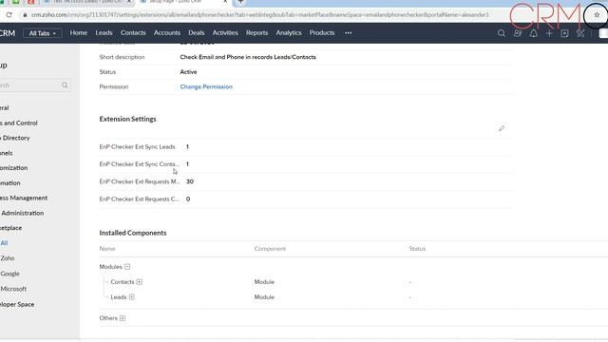Open Zoho marketplace sidebar item
Screen dimensions: 608x342
tap(8, 258)
